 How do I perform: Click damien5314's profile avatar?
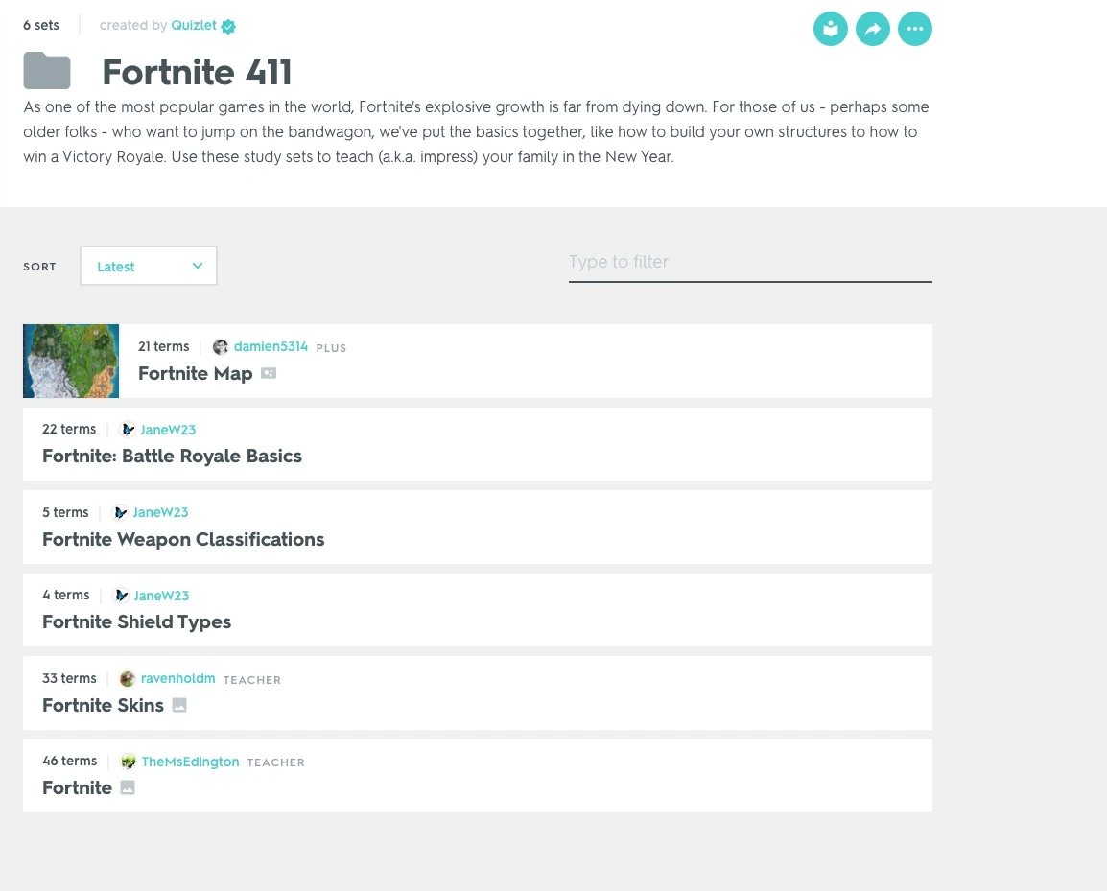(x=221, y=346)
